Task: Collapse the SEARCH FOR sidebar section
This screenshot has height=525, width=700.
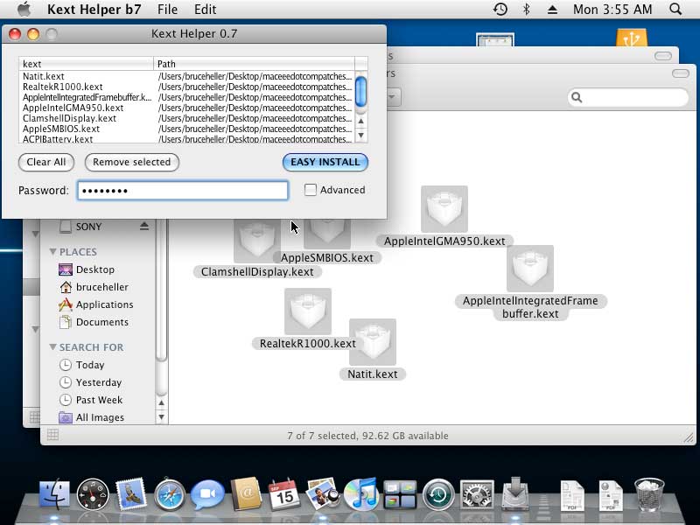Action: point(52,346)
